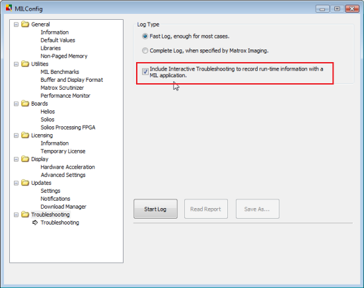Select Temporary License in the tree

pyautogui.click(x=63, y=151)
